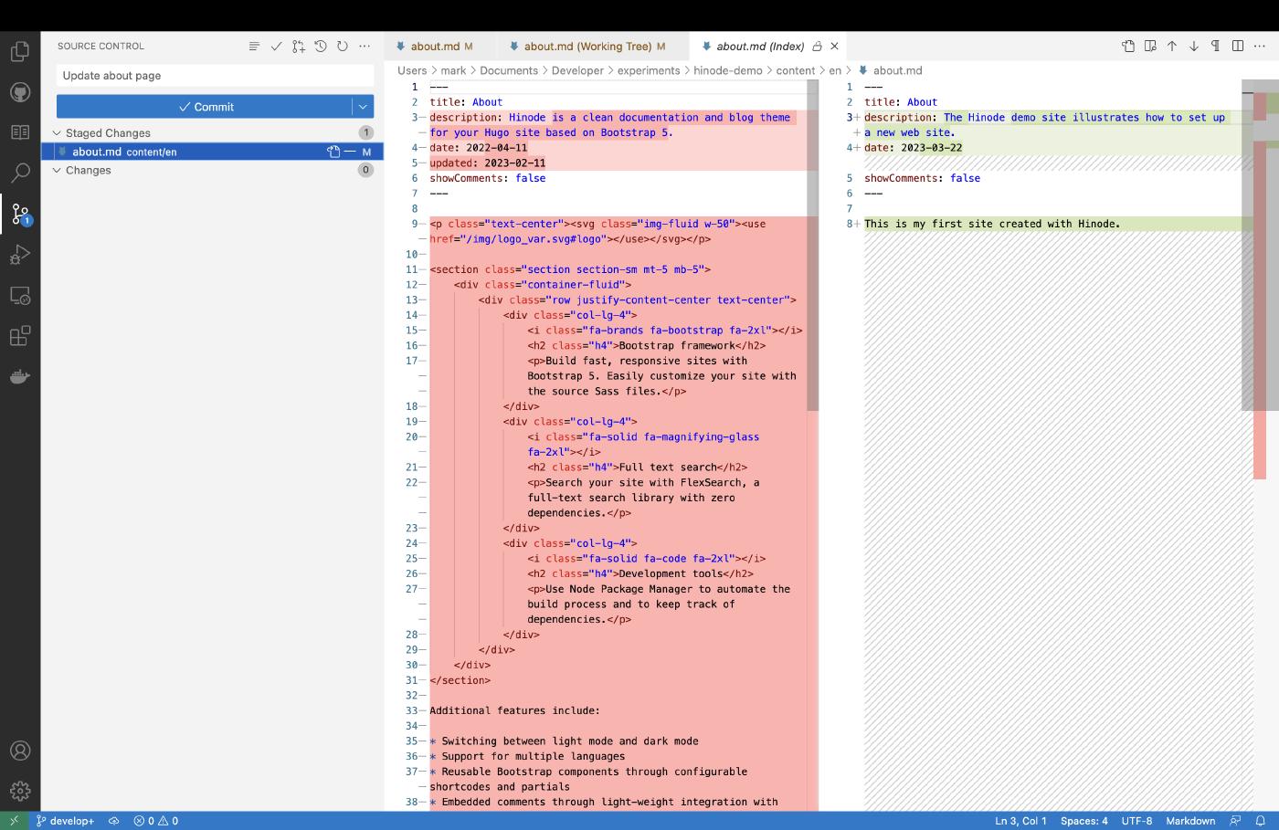The image size is (1279, 830).
Task: Switch to about.md (Working Tree) tab
Action: point(593,46)
